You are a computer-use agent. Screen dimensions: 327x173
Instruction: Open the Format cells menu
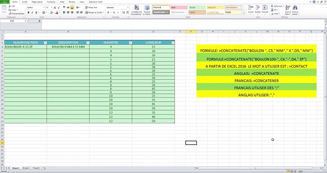(x=265, y=10)
